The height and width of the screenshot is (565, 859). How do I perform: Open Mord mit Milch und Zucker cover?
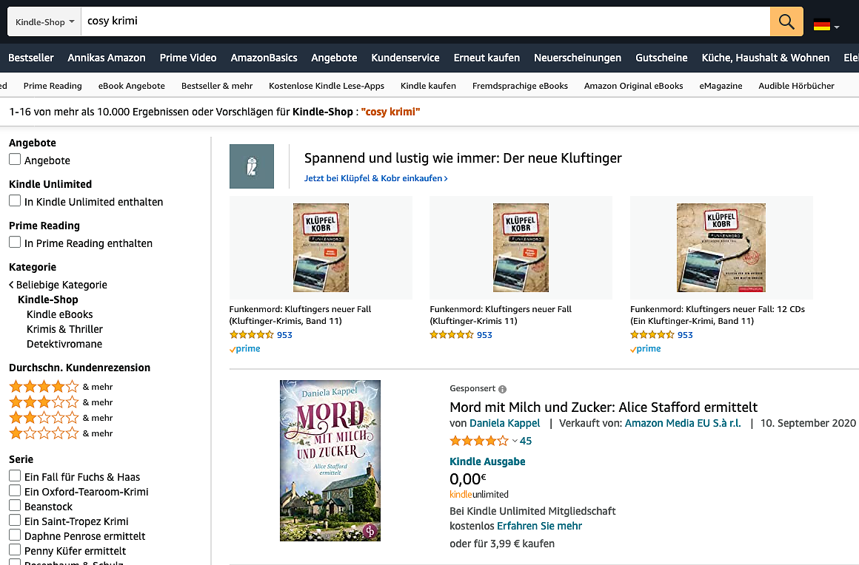[330, 461]
